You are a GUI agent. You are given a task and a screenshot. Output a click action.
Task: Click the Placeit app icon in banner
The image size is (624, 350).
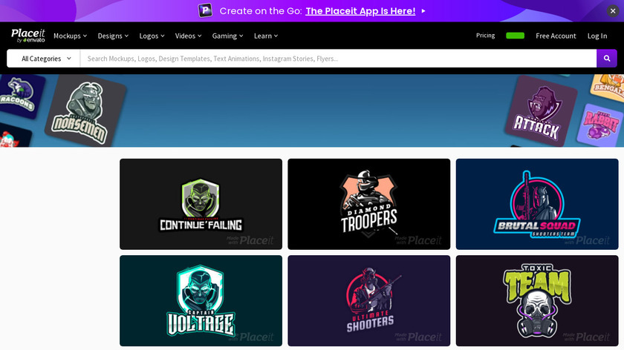pos(205,10)
